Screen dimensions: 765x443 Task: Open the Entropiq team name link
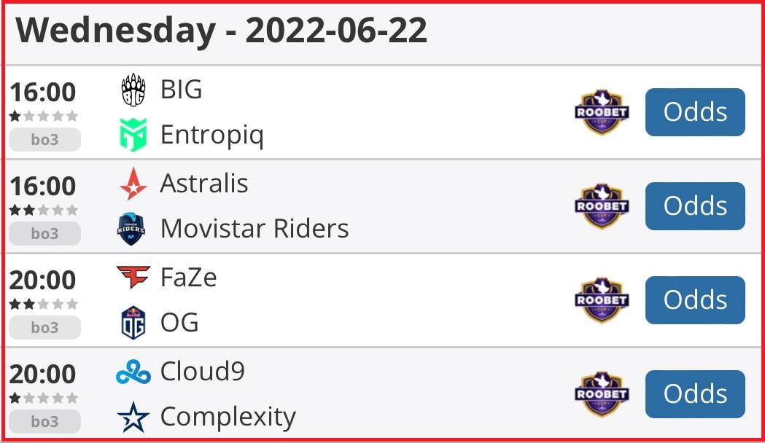coord(212,135)
